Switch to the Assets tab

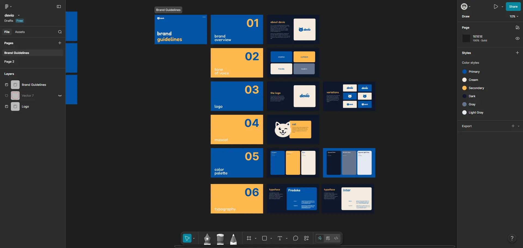coord(20,32)
